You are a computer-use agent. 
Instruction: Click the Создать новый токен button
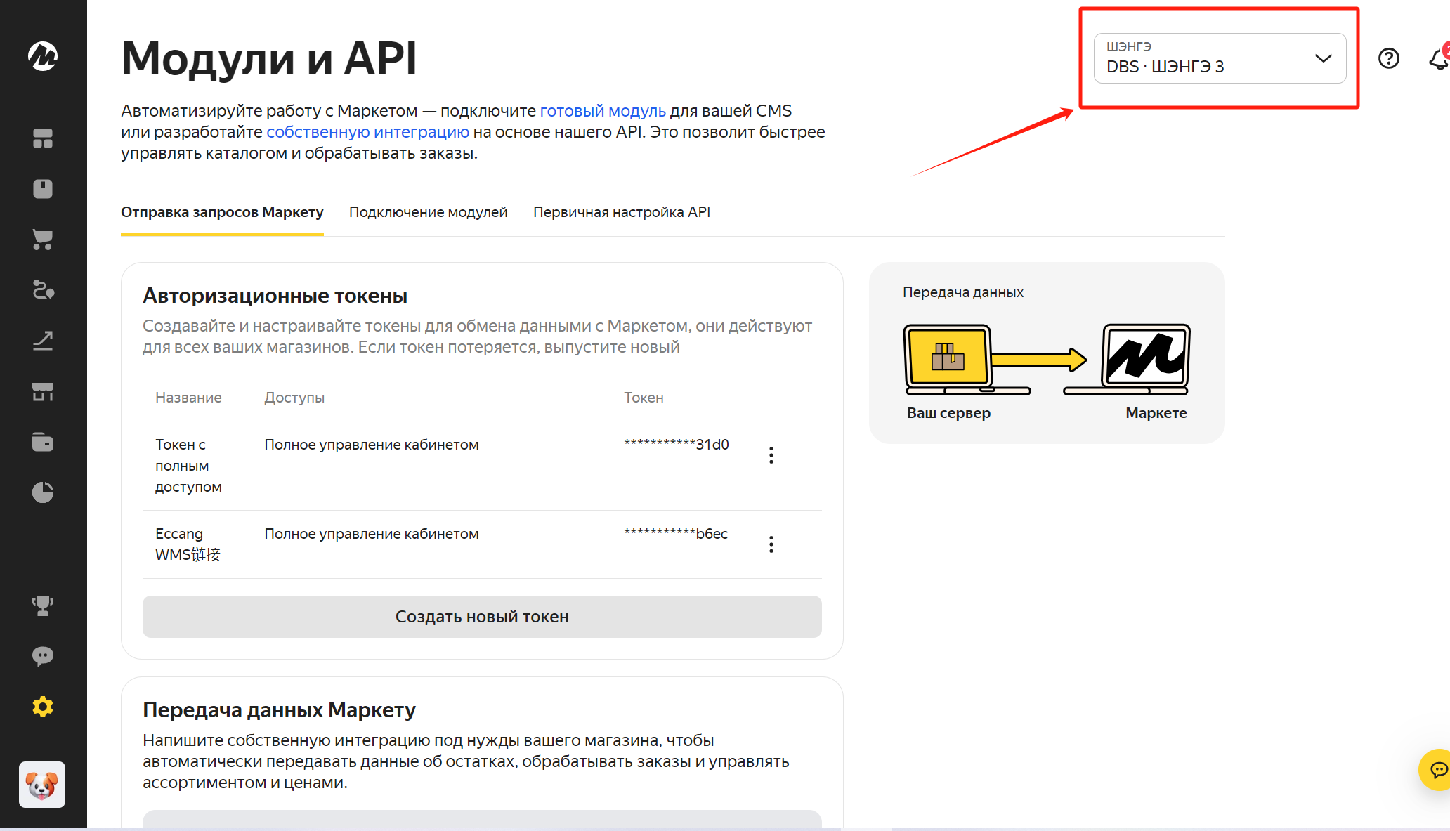pyautogui.click(x=482, y=617)
